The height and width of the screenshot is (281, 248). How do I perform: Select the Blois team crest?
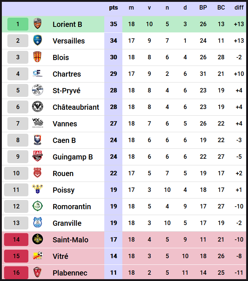click(37, 57)
